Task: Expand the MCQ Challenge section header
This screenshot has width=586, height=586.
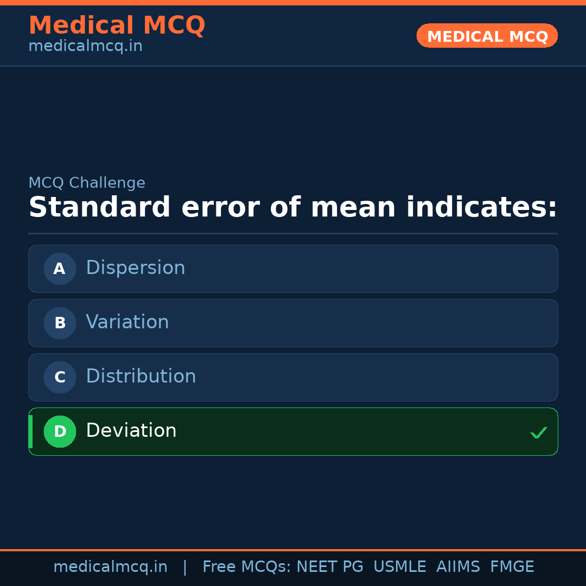Action: pos(87,183)
